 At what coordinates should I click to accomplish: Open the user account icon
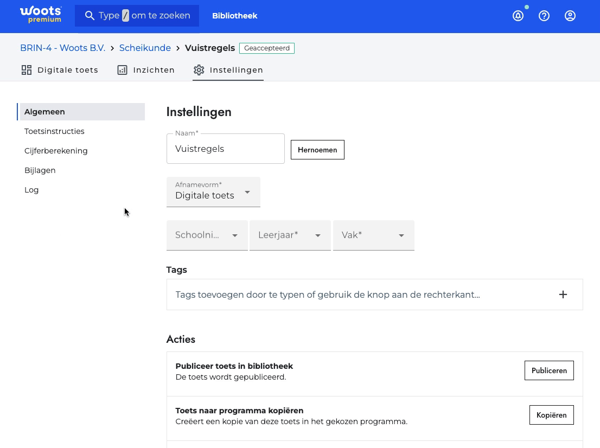570,16
